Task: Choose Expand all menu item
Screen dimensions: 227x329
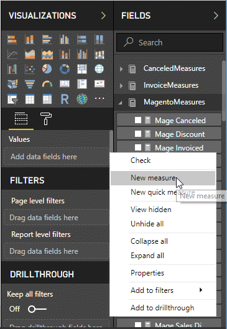Action: [x=163, y=256]
